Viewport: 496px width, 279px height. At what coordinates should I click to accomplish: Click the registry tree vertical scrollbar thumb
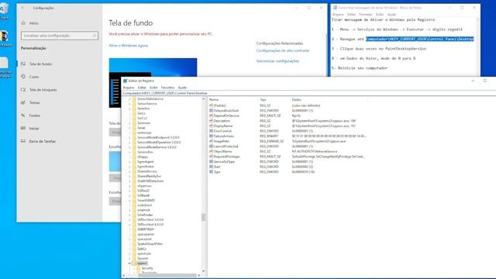click(x=203, y=217)
